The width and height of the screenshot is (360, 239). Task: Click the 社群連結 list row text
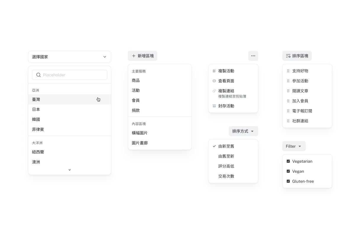[300, 121]
